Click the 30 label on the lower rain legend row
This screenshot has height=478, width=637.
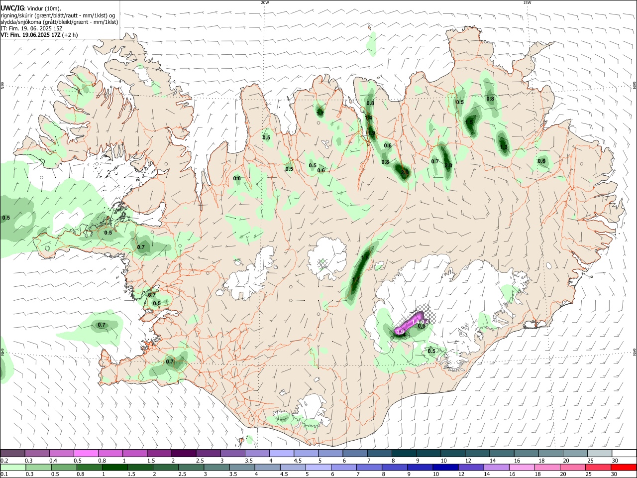pyautogui.click(x=615, y=474)
